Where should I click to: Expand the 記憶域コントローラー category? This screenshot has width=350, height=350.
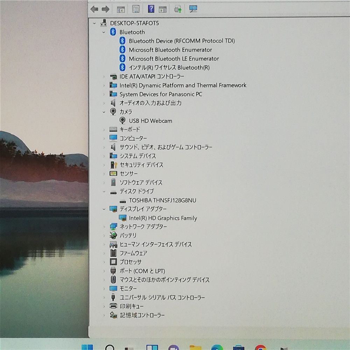point(104,315)
